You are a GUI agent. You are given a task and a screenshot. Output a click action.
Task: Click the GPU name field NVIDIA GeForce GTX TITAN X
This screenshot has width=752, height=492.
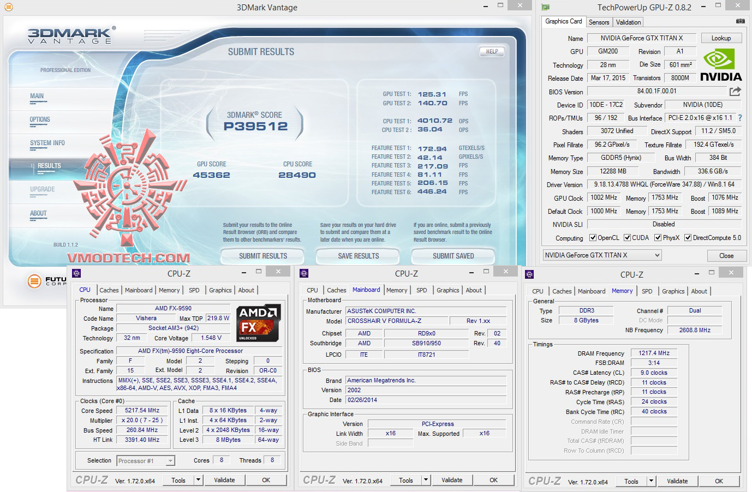pyautogui.click(x=642, y=38)
